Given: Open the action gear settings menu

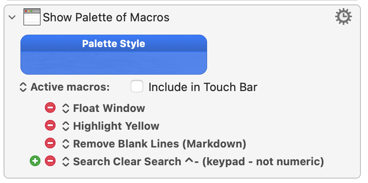Looking at the screenshot, I should point(343,17).
